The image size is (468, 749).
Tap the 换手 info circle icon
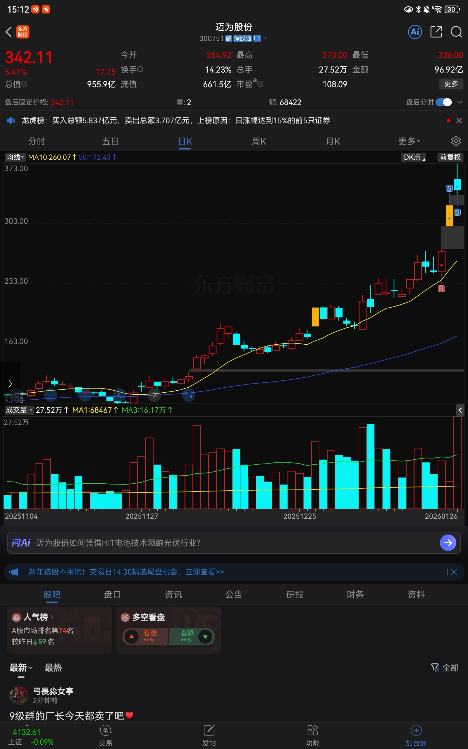point(140,69)
